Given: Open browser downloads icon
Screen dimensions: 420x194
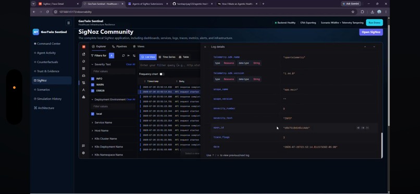Looking at the screenshot, I should coord(373,12).
